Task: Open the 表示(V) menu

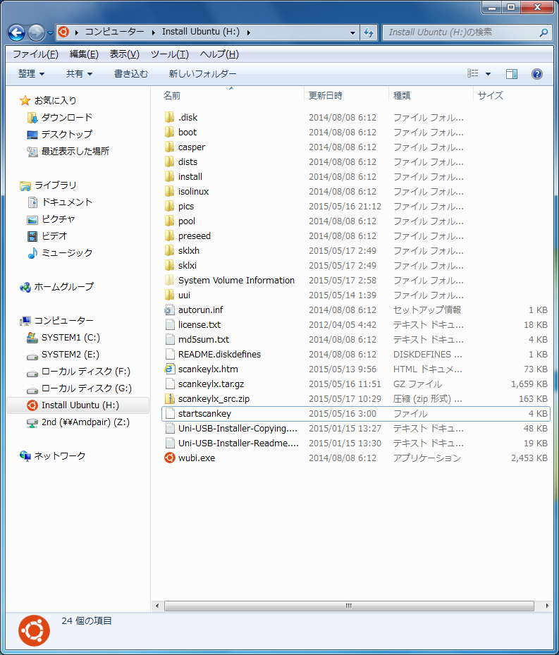Action: [x=125, y=54]
